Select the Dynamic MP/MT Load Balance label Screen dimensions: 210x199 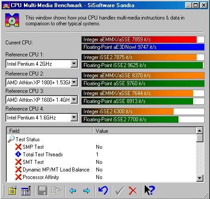56,170
